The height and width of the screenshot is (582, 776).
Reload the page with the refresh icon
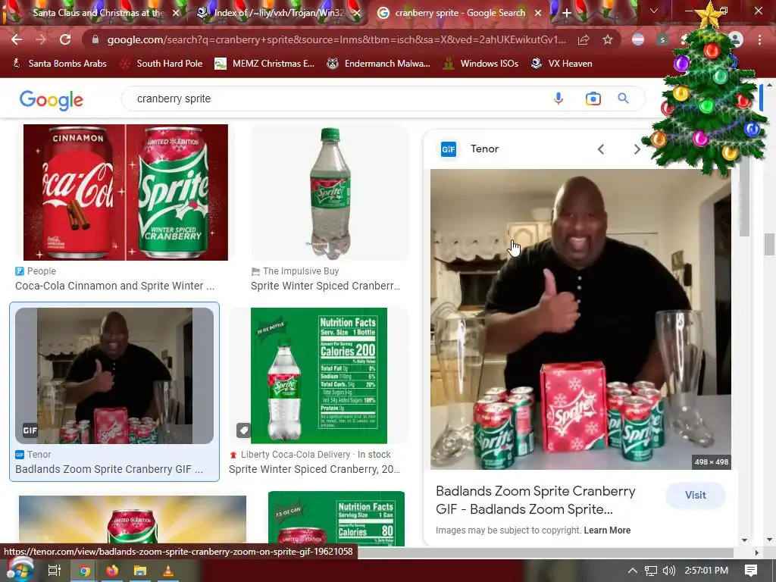65,39
